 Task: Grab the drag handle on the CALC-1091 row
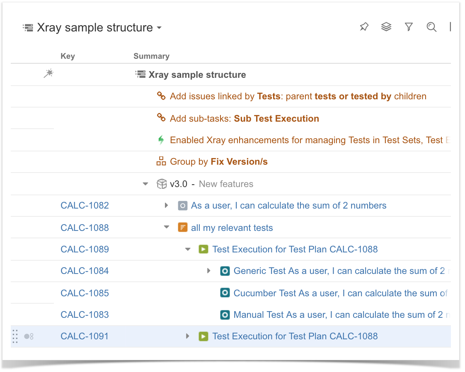click(15, 336)
